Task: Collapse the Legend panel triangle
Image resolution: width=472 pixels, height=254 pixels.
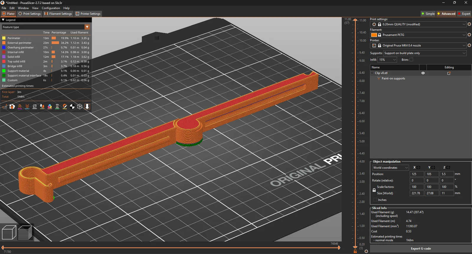Action: pos(3,20)
